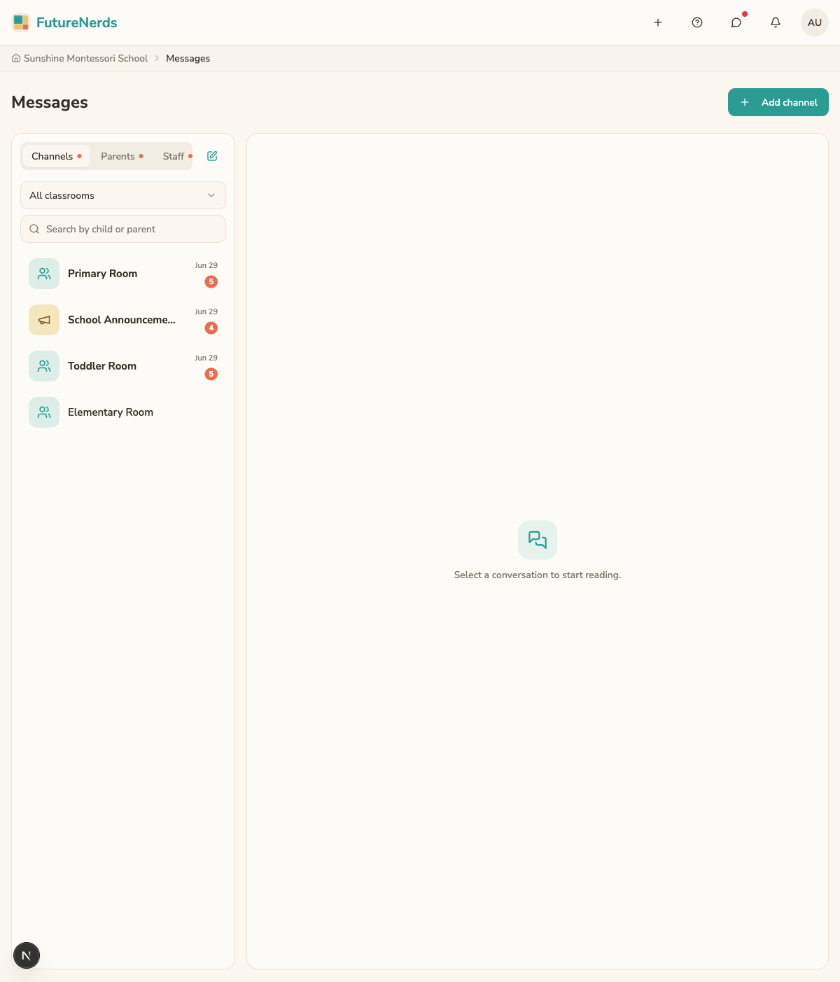Click the Jun 29 date on Toddler Room

click(206, 358)
